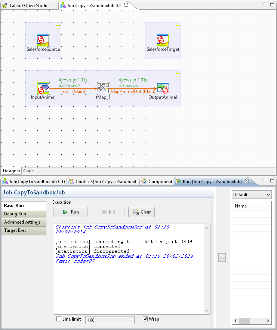
Task: Click the console scrollbar up arrow
Action: 207,228
